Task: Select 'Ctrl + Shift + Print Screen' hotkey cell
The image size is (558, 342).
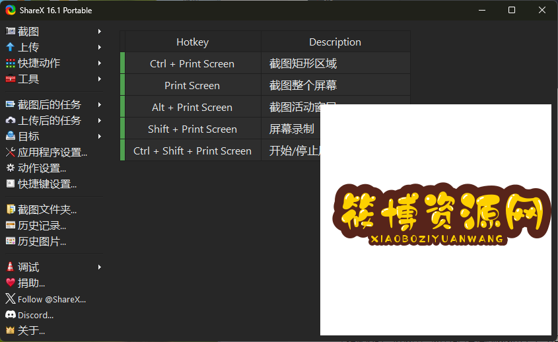Action: tap(193, 150)
